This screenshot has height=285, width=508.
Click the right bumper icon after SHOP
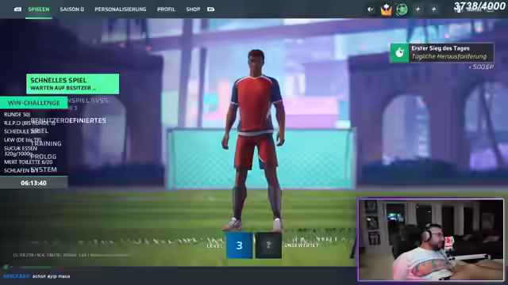point(210,9)
